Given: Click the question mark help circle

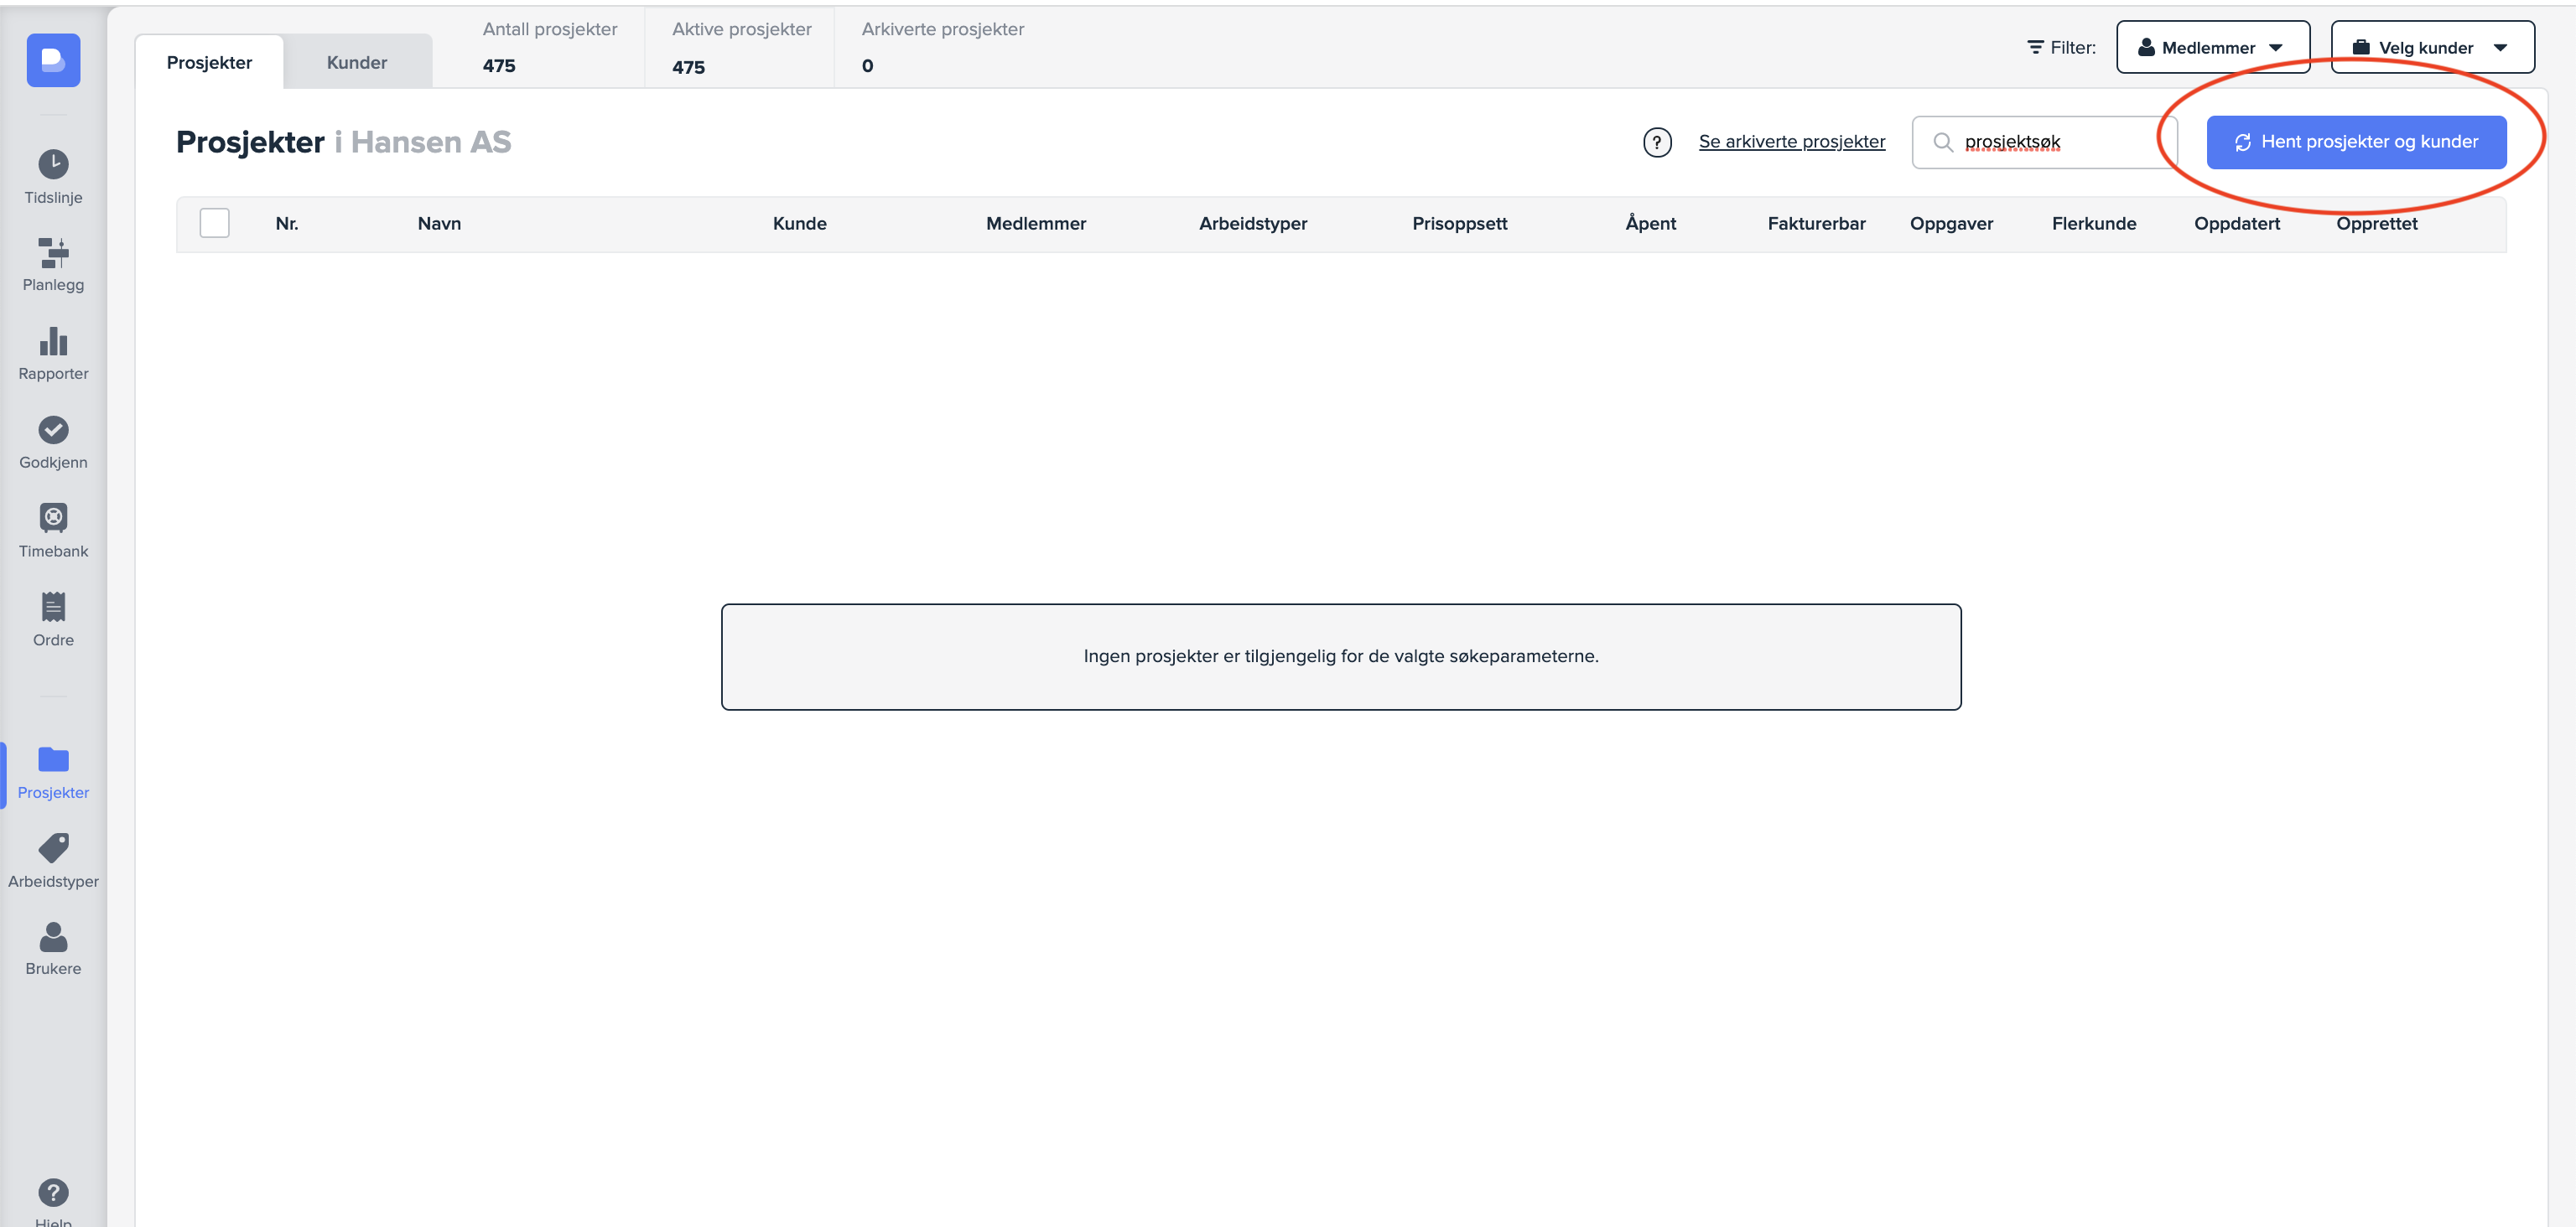Looking at the screenshot, I should coord(1657,142).
